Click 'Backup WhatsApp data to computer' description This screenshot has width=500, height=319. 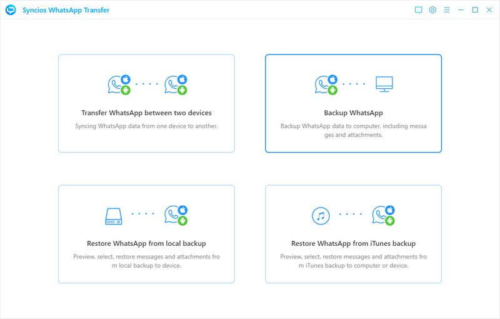[353, 131]
